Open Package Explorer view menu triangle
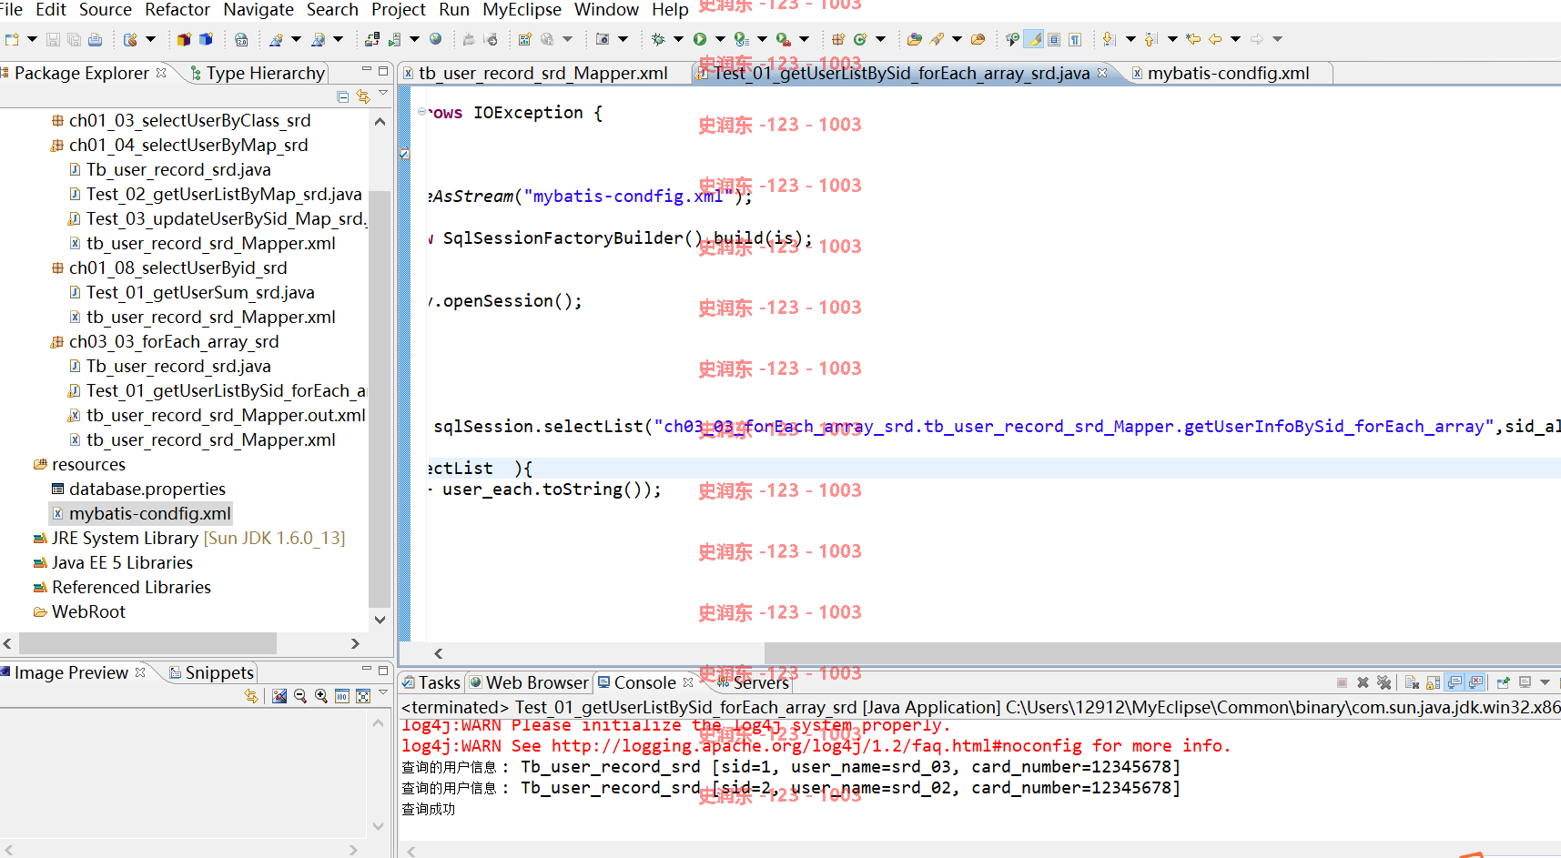The height and width of the screenshot is (858, 1561). point(383,92)
